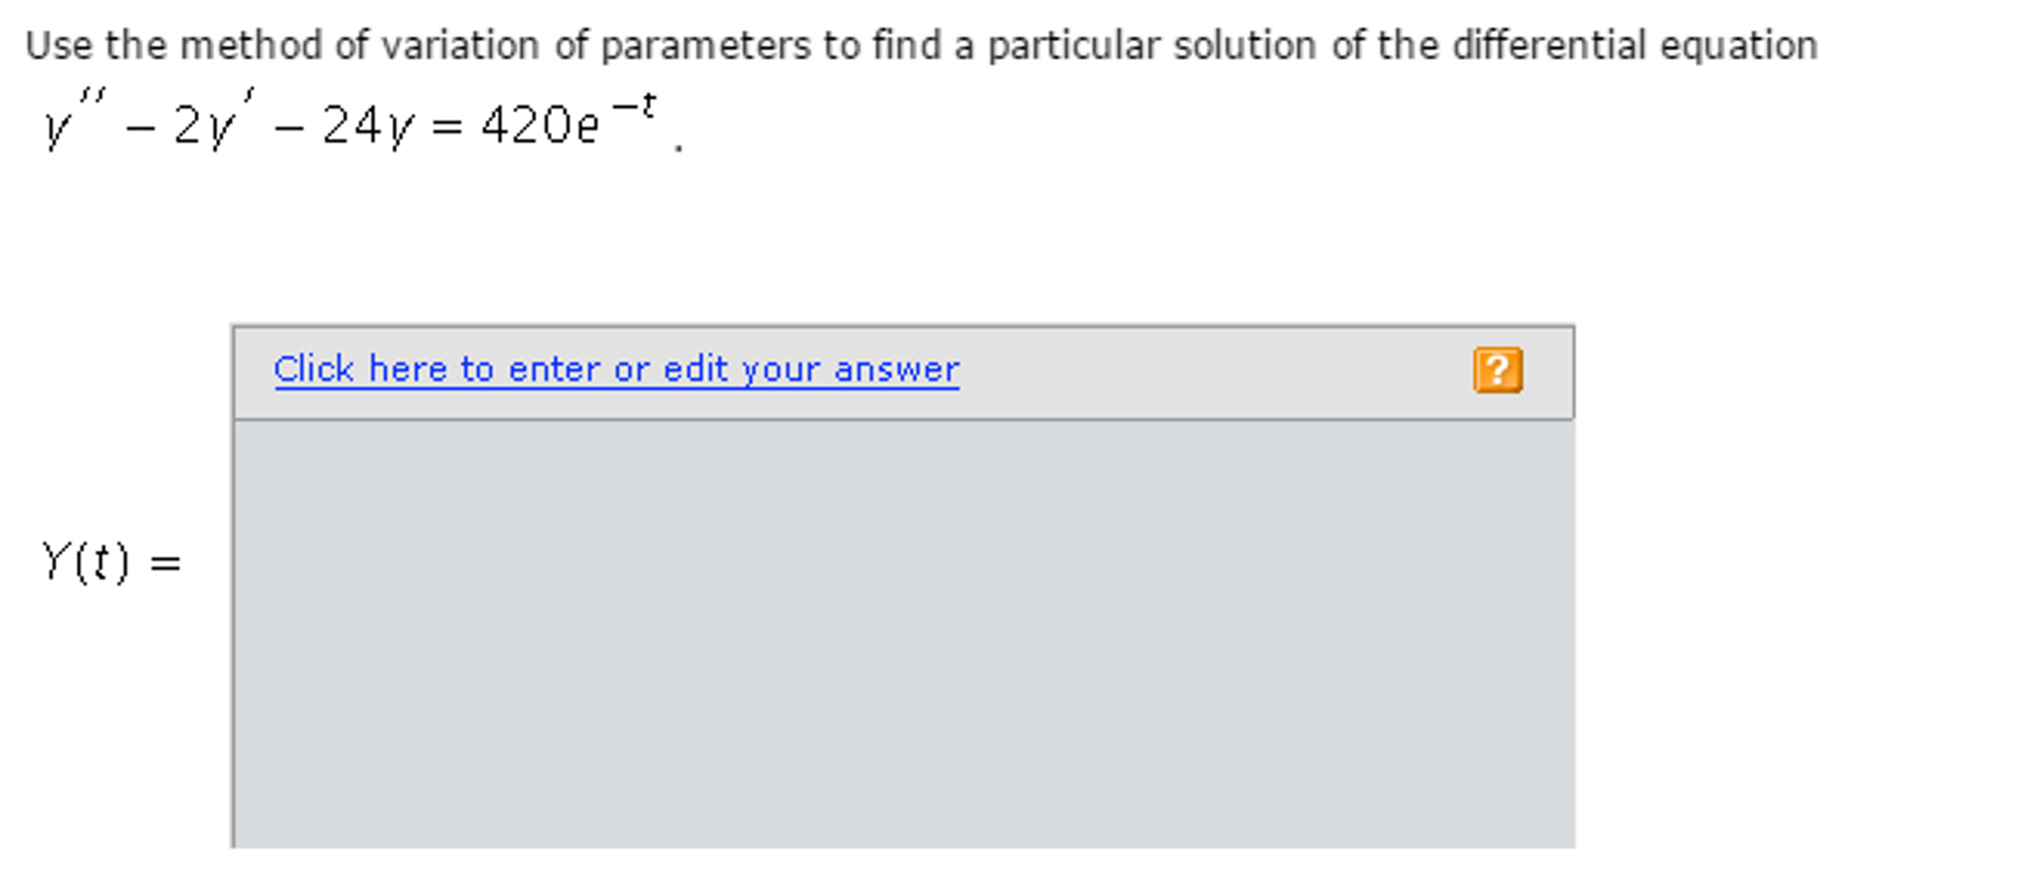Select the y'' term in the equation
This screenshot has height=892, width=2037.
[75, 119]
